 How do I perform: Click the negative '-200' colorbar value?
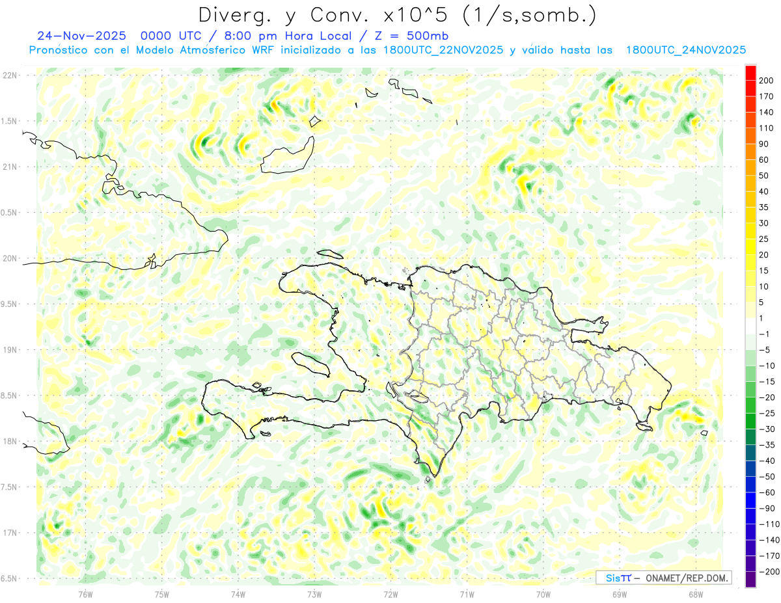point(769,572)
